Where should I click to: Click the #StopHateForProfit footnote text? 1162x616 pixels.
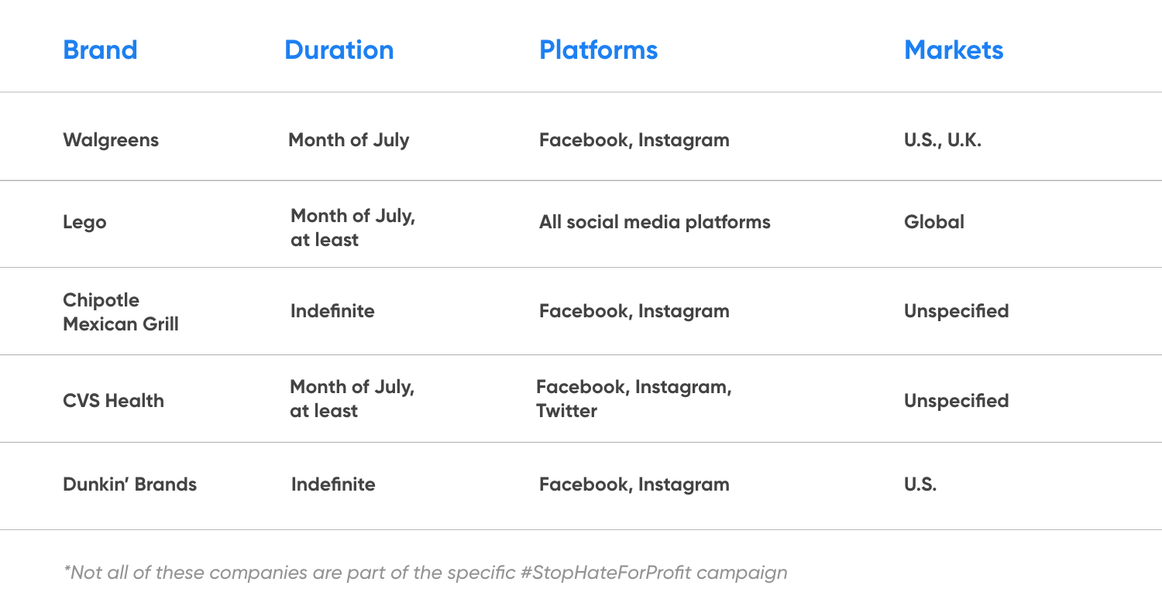[x=425, y=573]
